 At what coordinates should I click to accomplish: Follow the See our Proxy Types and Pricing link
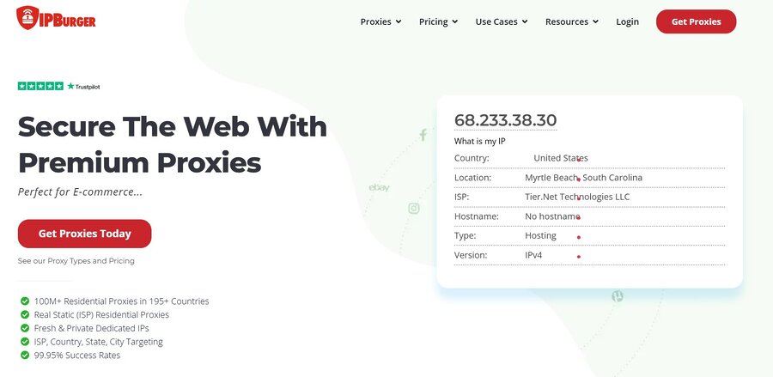(76, 261)
